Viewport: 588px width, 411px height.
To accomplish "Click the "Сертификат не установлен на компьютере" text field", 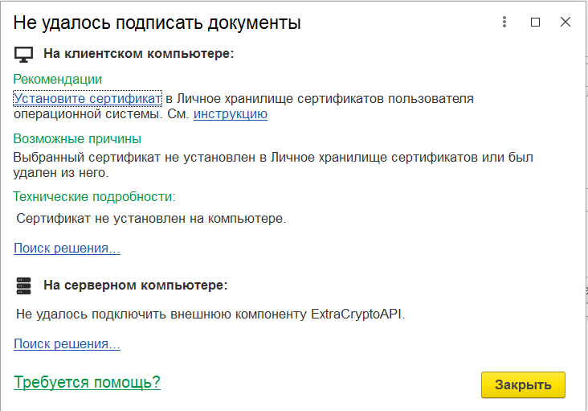I will (x=151, y=218).
